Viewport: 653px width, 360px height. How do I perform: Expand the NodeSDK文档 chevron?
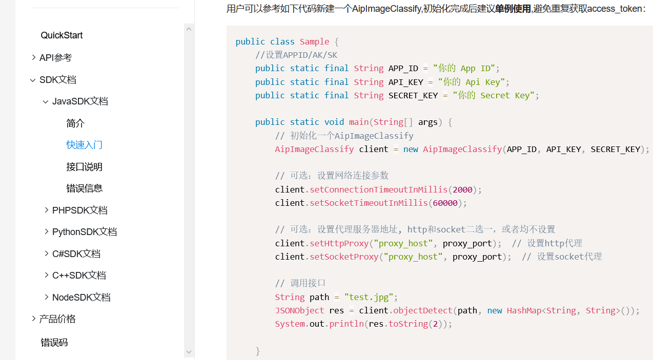coord(47,297)
